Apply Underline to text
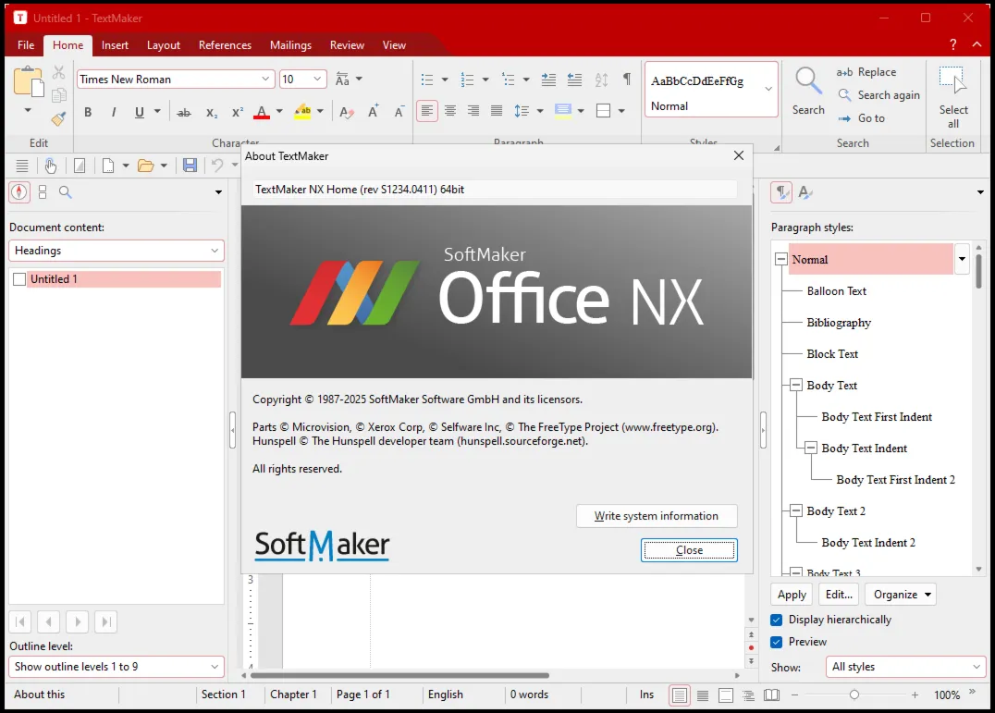This screenshot has height=713, width=995. pos(140,112)
